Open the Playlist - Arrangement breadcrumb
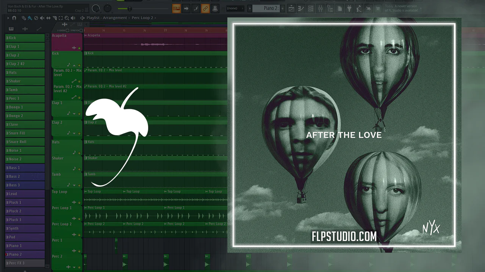485x272 pixels. click(x=107, y=18)
